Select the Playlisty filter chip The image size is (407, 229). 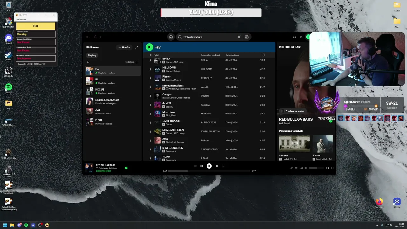pyautogui.click(x=92, y=55)
